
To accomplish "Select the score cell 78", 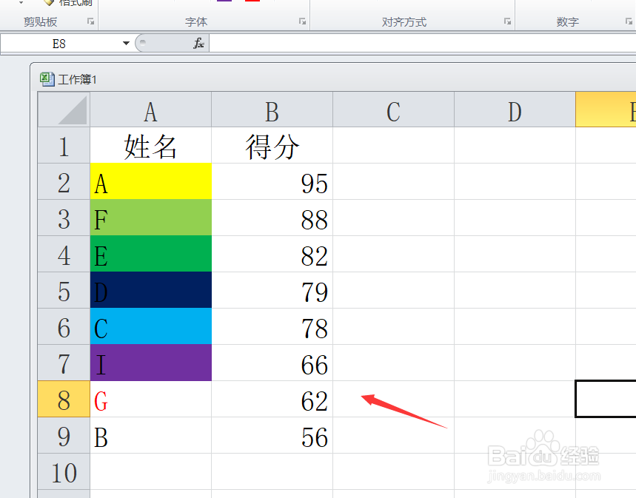I will click(272, 326).
